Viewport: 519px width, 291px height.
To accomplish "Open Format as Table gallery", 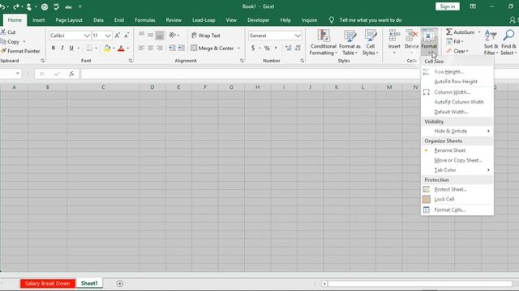I will 350,42.
